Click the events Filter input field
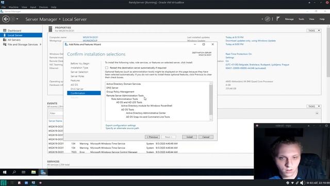Image resolution: width=330 pixels, height=186 pixels. point(56,113)
